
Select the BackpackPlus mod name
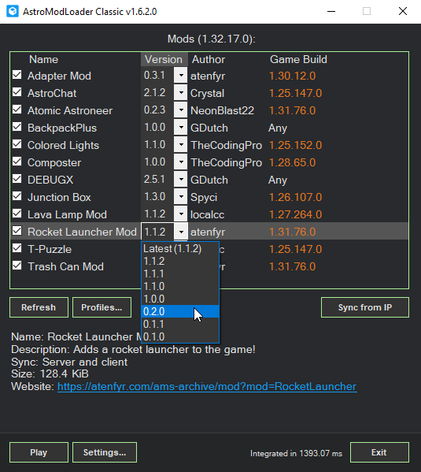pos(62,128)
